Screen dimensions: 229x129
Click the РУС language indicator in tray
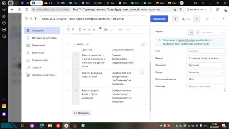[x=206, y=126]
